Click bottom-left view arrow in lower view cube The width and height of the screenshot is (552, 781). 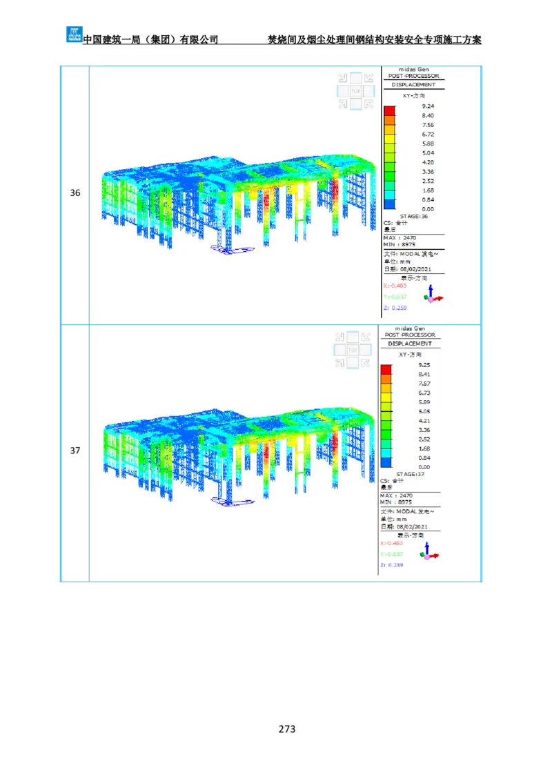tap(339, 364)
